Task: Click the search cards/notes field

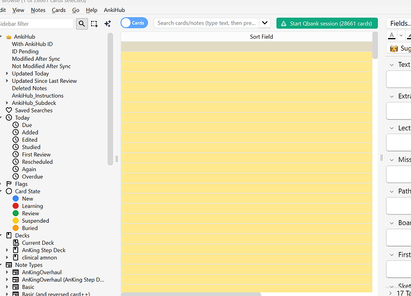Action: [x=207, y=23]
